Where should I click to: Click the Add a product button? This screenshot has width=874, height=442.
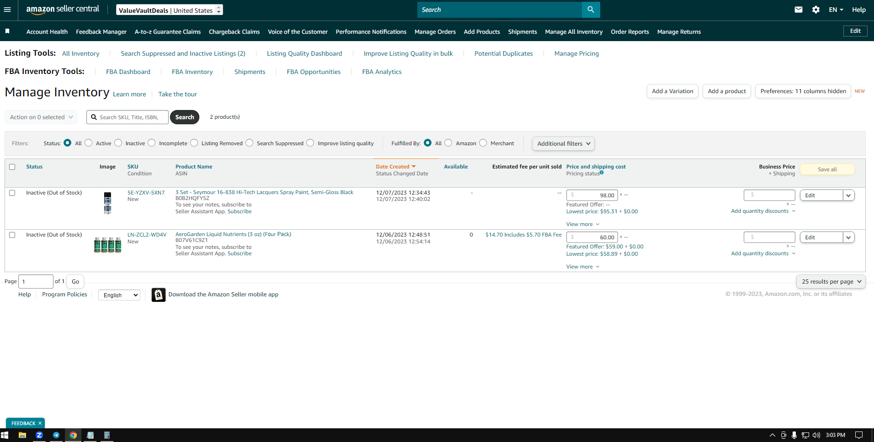[727, 91]
